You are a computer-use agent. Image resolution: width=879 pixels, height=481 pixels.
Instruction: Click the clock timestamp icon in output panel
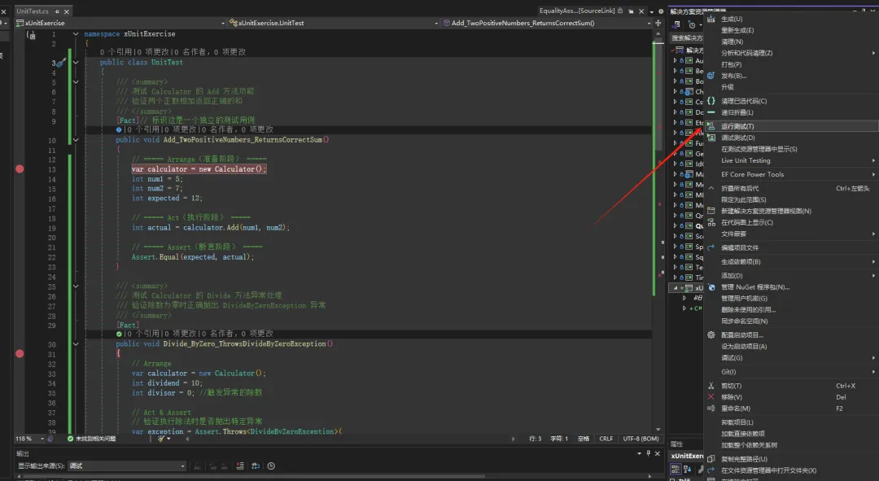pyautogui.click(x=271, y=466)
